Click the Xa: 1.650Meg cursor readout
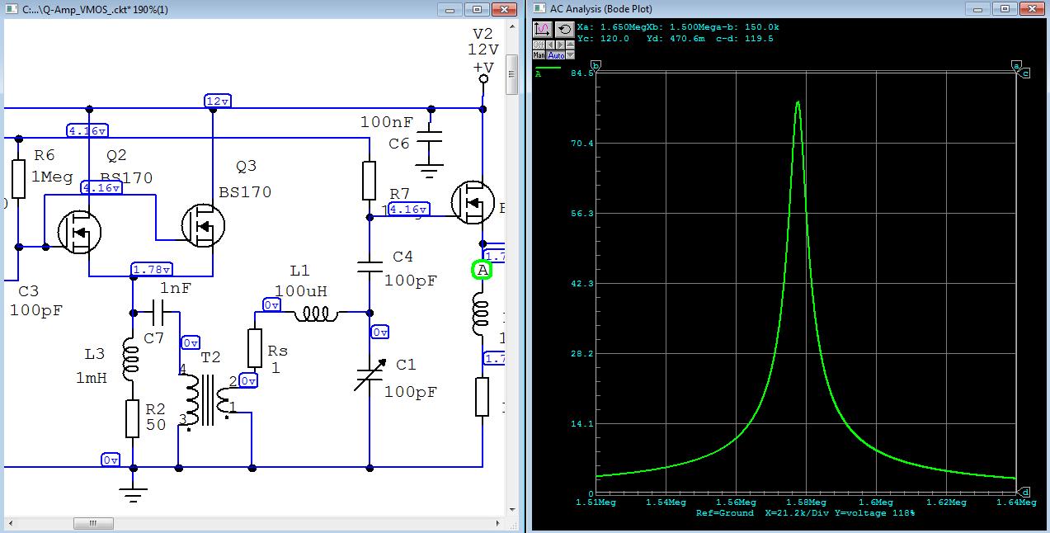The width and height of the screenshot is (1050, 533). click(613, 27)
